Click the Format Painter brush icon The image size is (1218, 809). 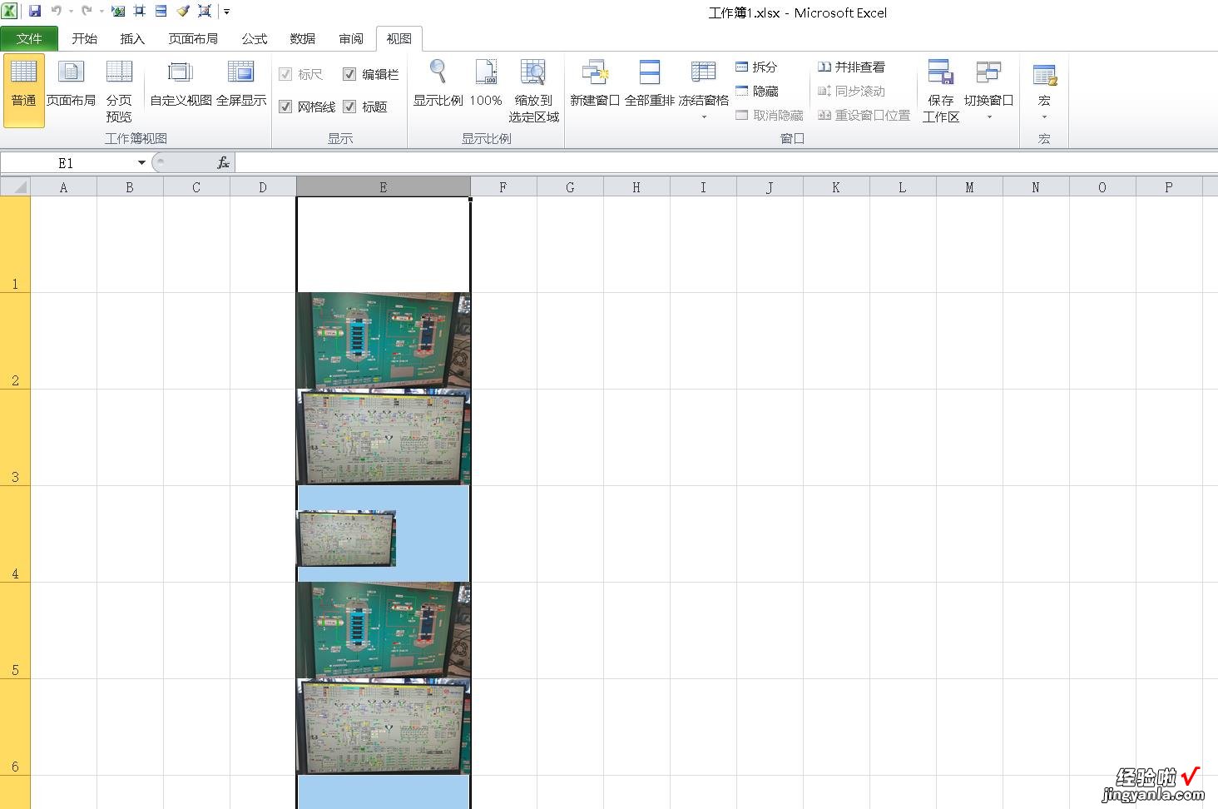(183, 12)
